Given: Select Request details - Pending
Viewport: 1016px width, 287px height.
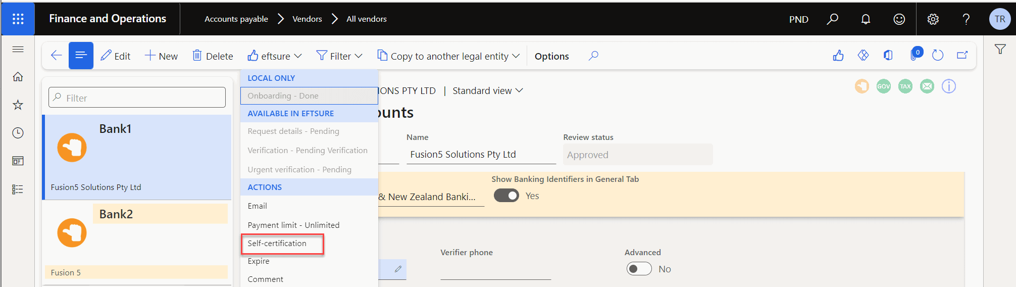Looking at the screenshot, I should (x=309, y=131).
